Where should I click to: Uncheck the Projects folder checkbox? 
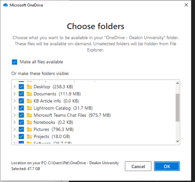pos(21,136)
